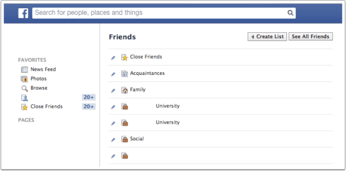Screen dimensions: 346x171
Task: Open the Acquaintances friend list
Action: pos(147,73)
